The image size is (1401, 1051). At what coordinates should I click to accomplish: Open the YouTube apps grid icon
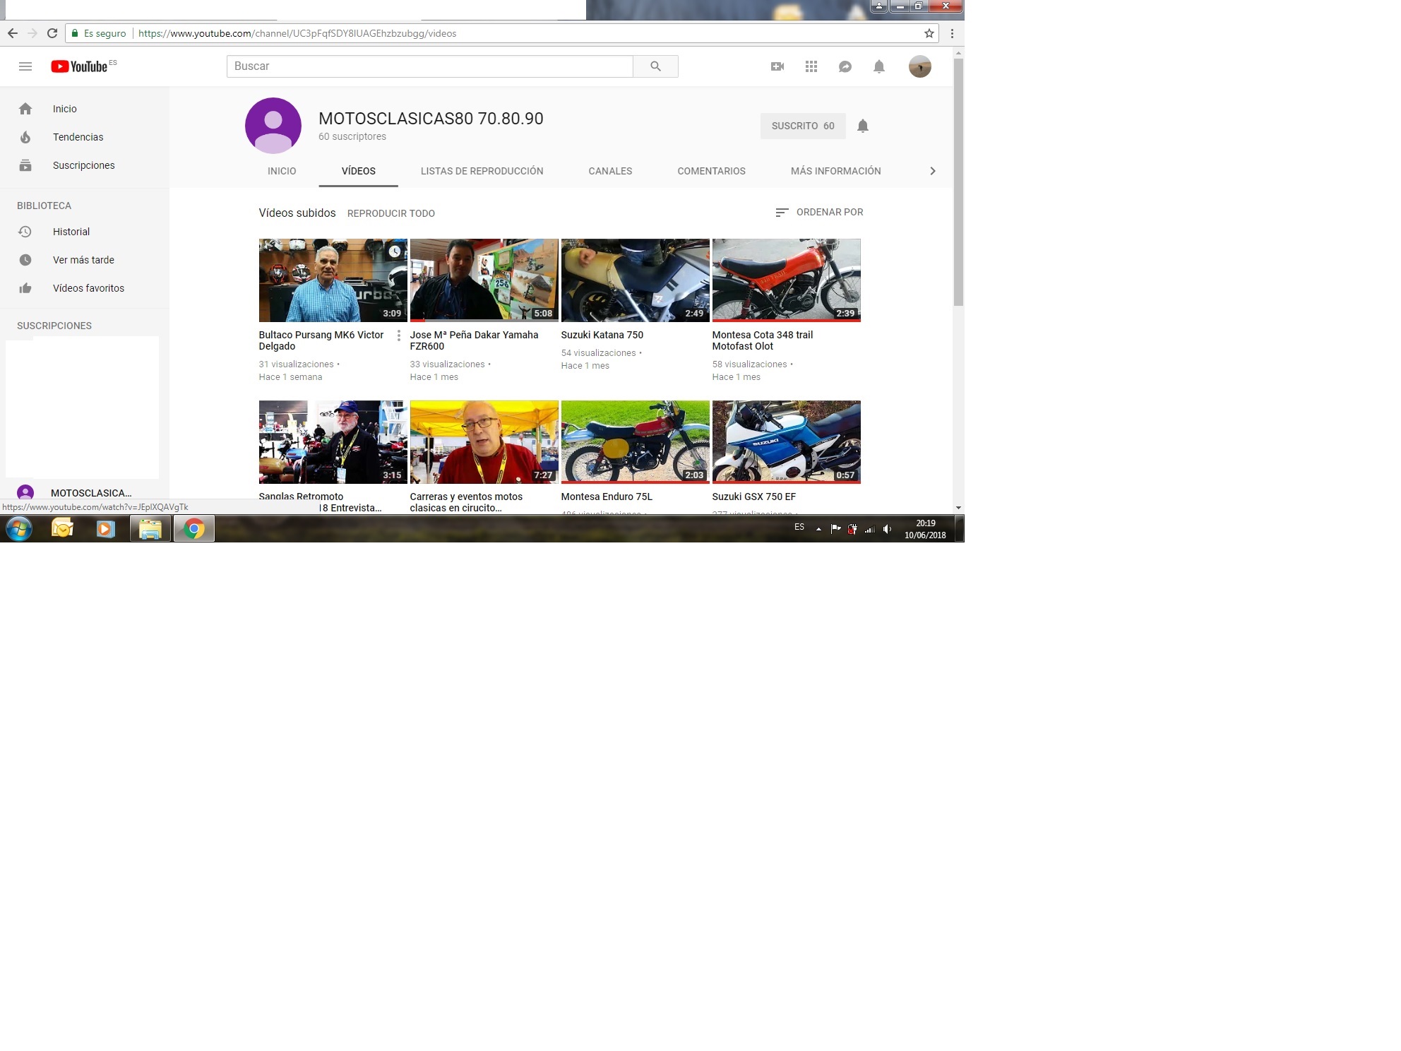point(811,66)
